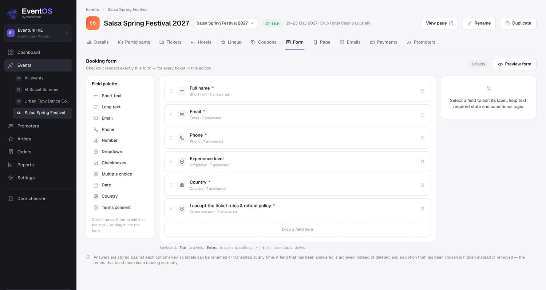Click the Events breadcrumb link
The height and width of the screenshot is (290, 546).
click(92, 9)
